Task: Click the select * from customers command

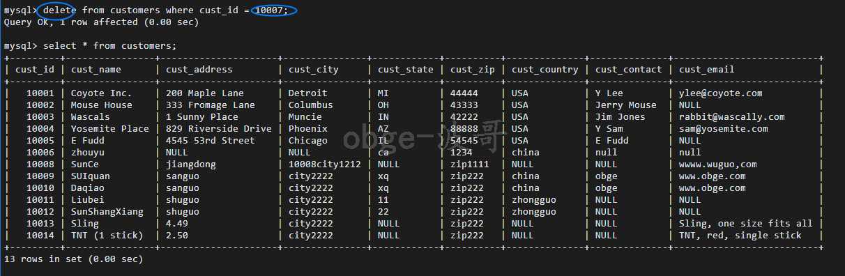Action: [x=110, y=46]
